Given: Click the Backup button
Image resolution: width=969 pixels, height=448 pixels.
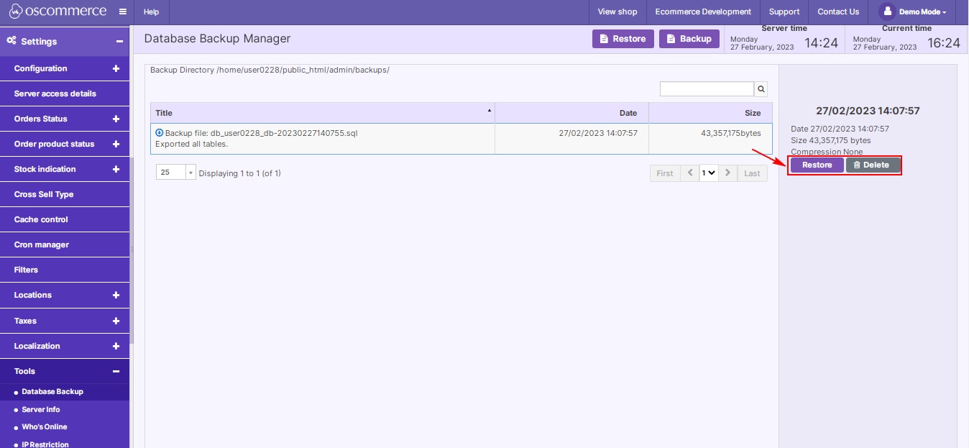Looking at the screenshot, I should tap(689, 39).
